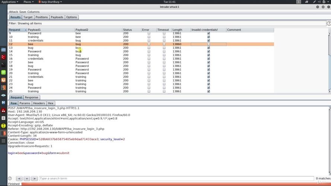This screenshot has height=186, width=331.
Task: Toggle Invalid credentials checkbox for request 12
Action: 209,44
